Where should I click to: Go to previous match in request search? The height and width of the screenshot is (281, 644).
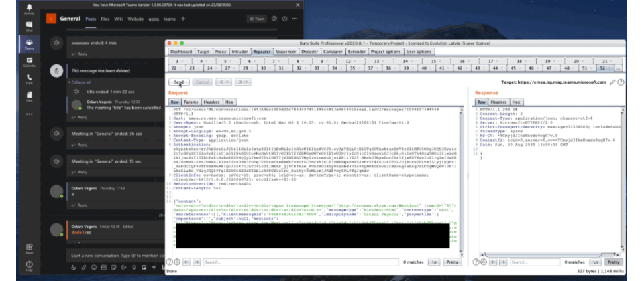point(186,262)
